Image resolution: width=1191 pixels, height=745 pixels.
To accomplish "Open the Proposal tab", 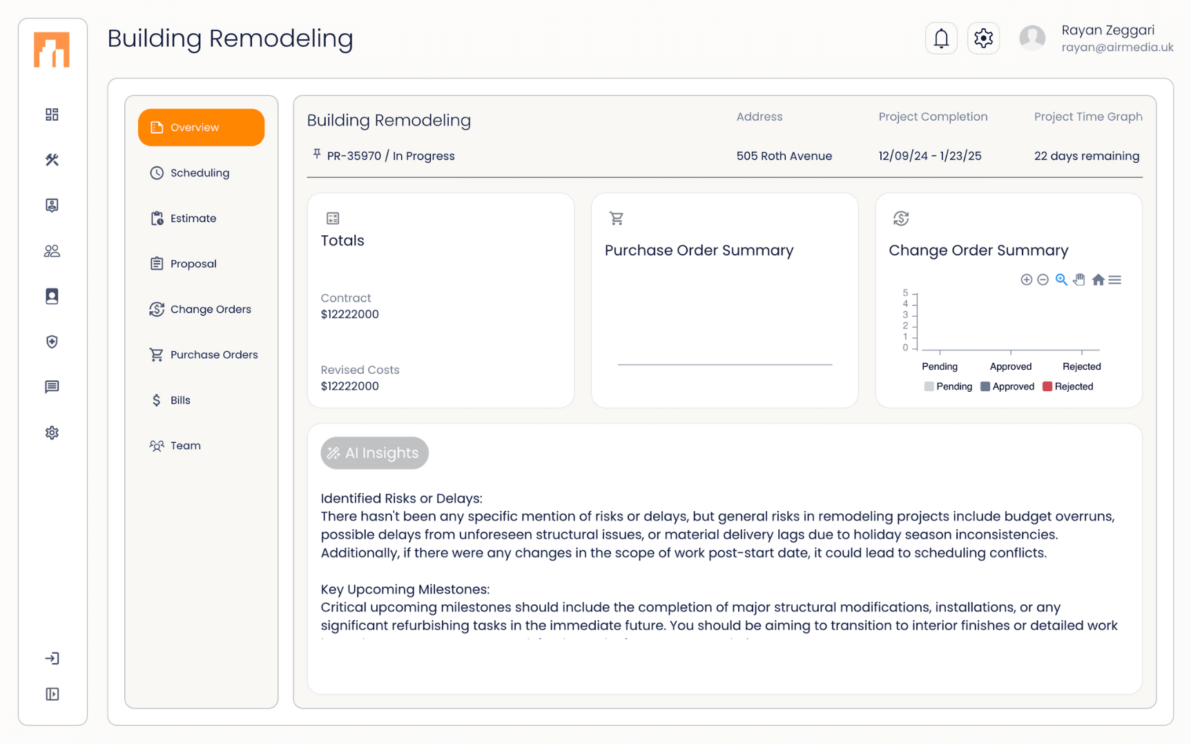I will (201, 264).
